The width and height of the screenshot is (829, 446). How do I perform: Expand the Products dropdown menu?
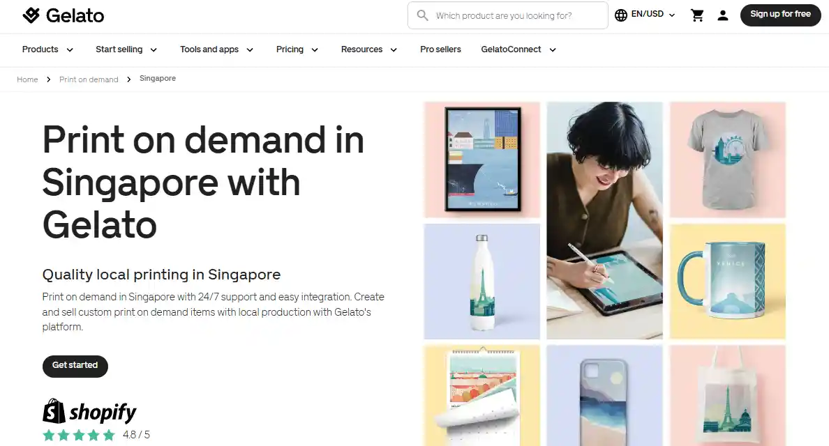pyautogui.click(x=47, y=49)
